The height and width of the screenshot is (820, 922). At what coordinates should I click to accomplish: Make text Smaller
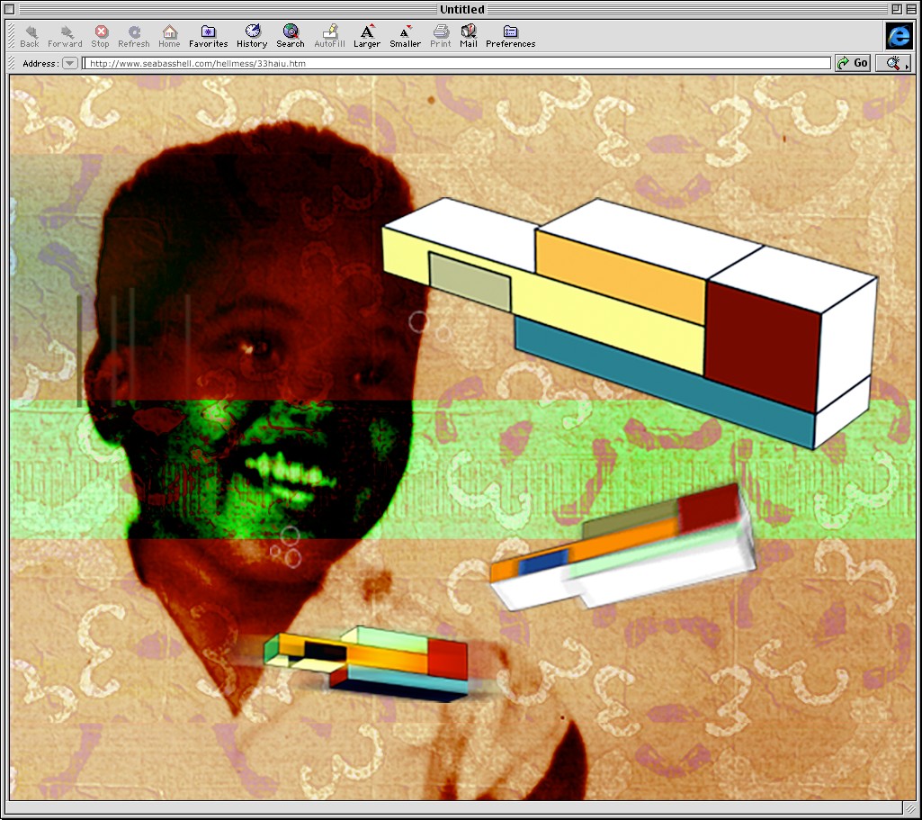coord(405,36)
